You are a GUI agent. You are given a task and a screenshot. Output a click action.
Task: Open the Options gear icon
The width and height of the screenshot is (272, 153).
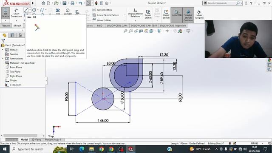coord(107,3)
